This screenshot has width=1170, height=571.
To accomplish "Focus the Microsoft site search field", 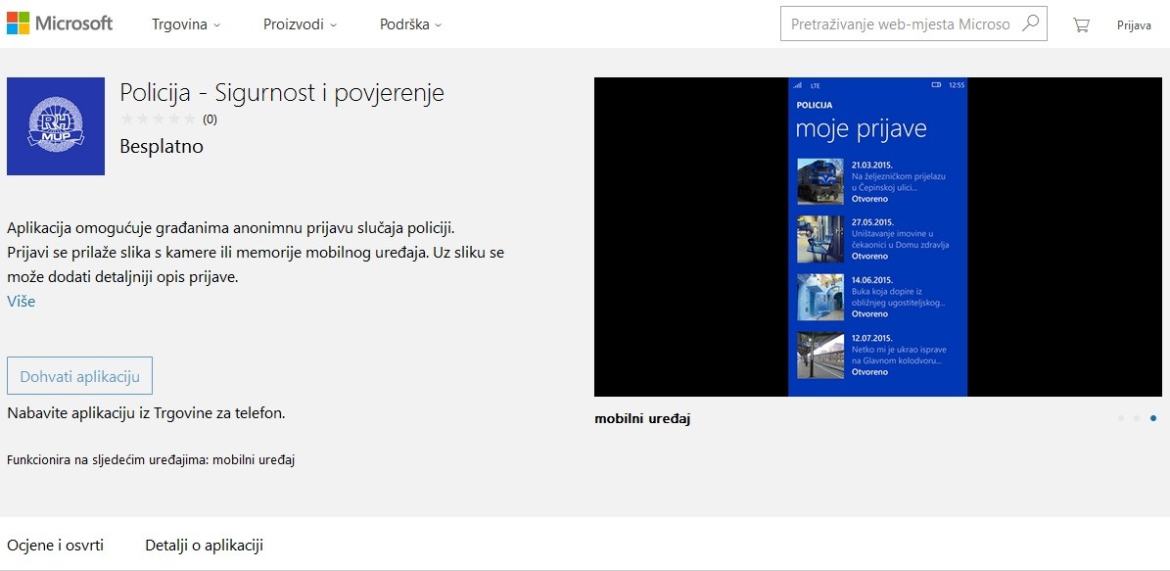I will [899, 24].
